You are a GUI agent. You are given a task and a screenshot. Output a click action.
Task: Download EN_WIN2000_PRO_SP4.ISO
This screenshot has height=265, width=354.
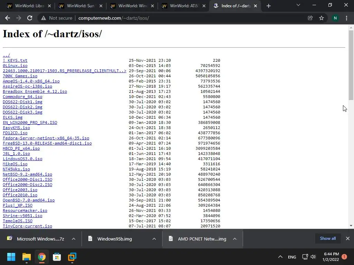(30, 122)
